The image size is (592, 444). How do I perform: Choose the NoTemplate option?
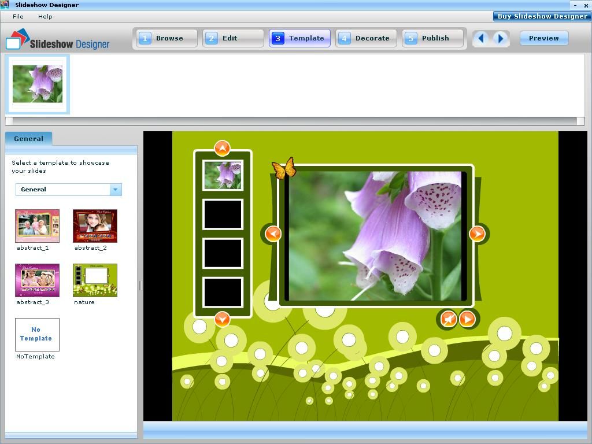pyautogui.click(x=37, y=335)
